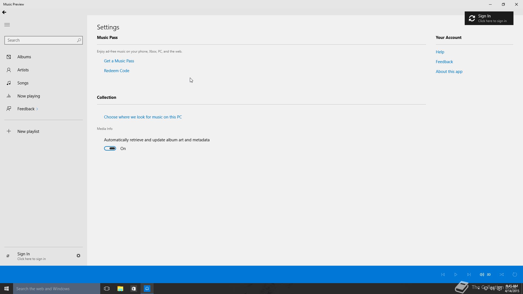
Task: Click the Get a Music Pass link
Action: 119,61
